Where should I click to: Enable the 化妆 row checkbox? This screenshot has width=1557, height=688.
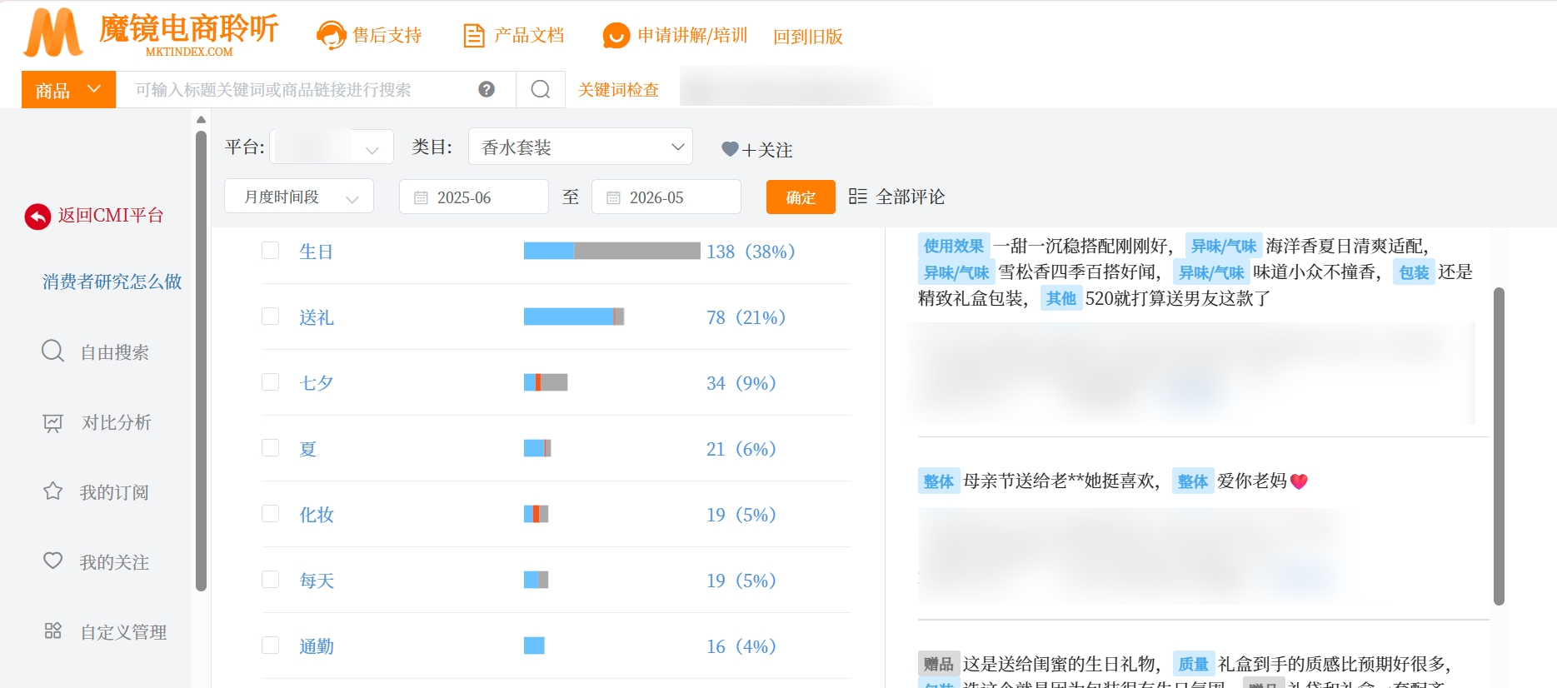point(270,514)
